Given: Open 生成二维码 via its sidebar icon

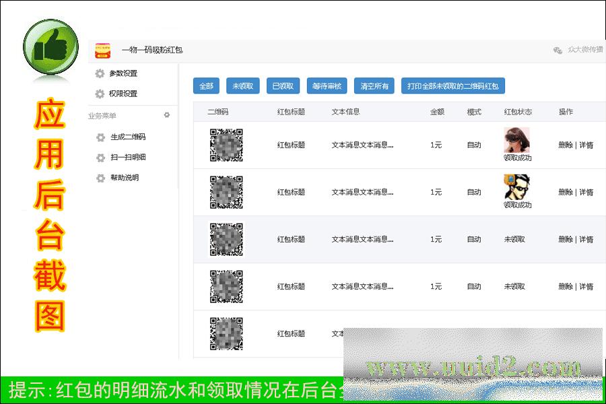Looking at the screenshot, I should [100, 137].
